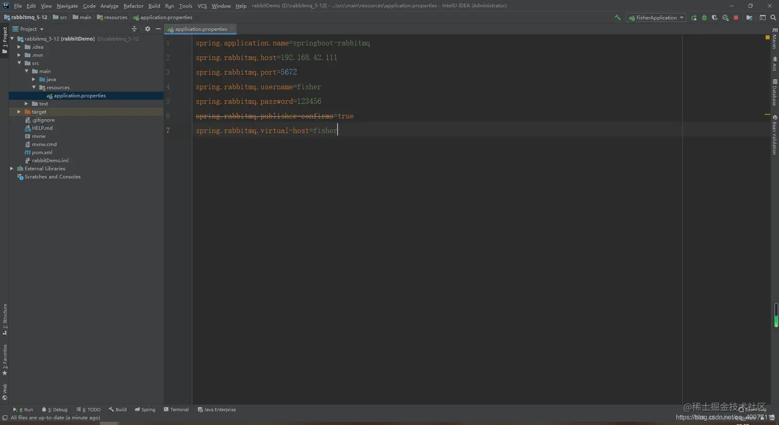779x425 pixels.
Task: Collapse the main folder arrow
Action: pos(27,71)
